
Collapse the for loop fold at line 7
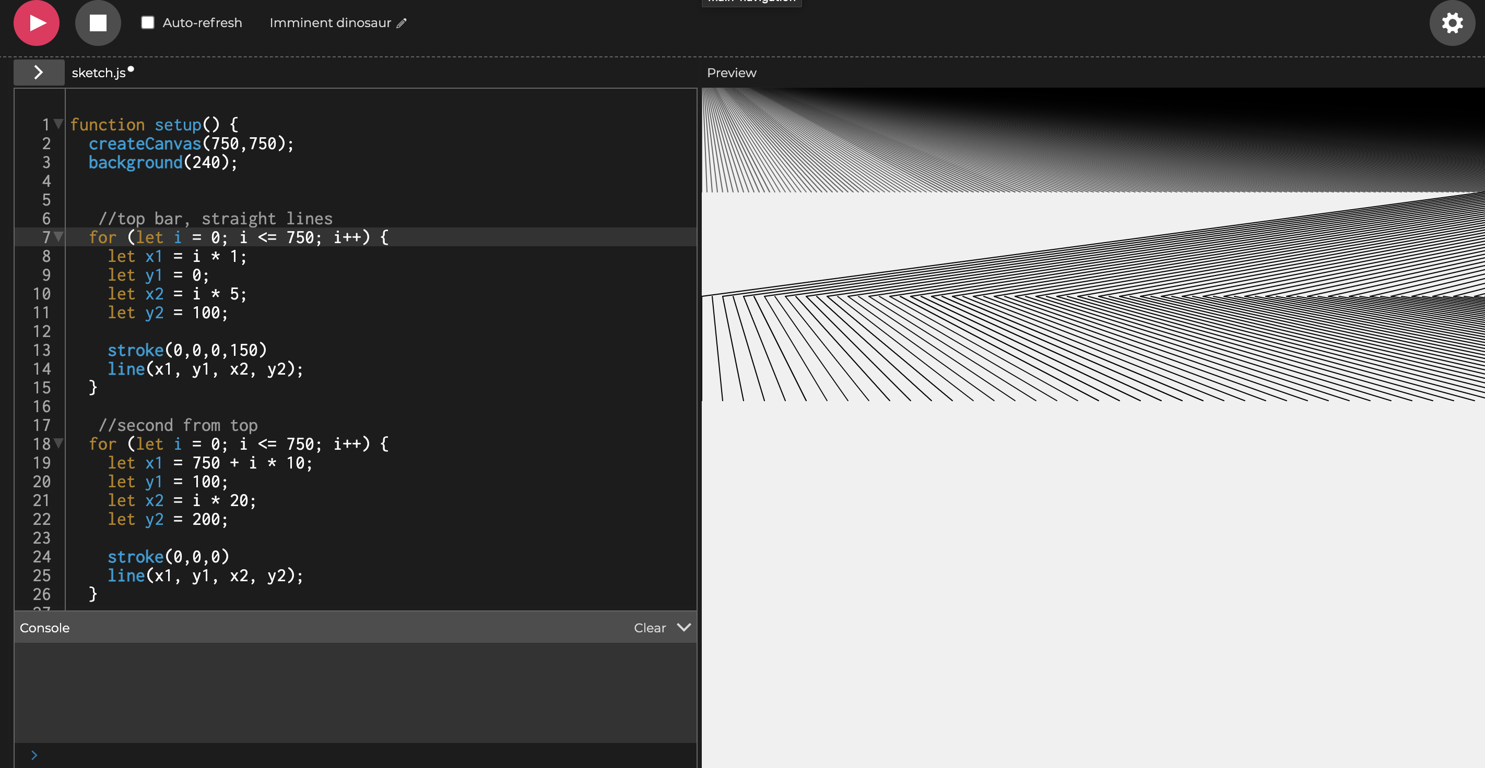tap(58, 237)
